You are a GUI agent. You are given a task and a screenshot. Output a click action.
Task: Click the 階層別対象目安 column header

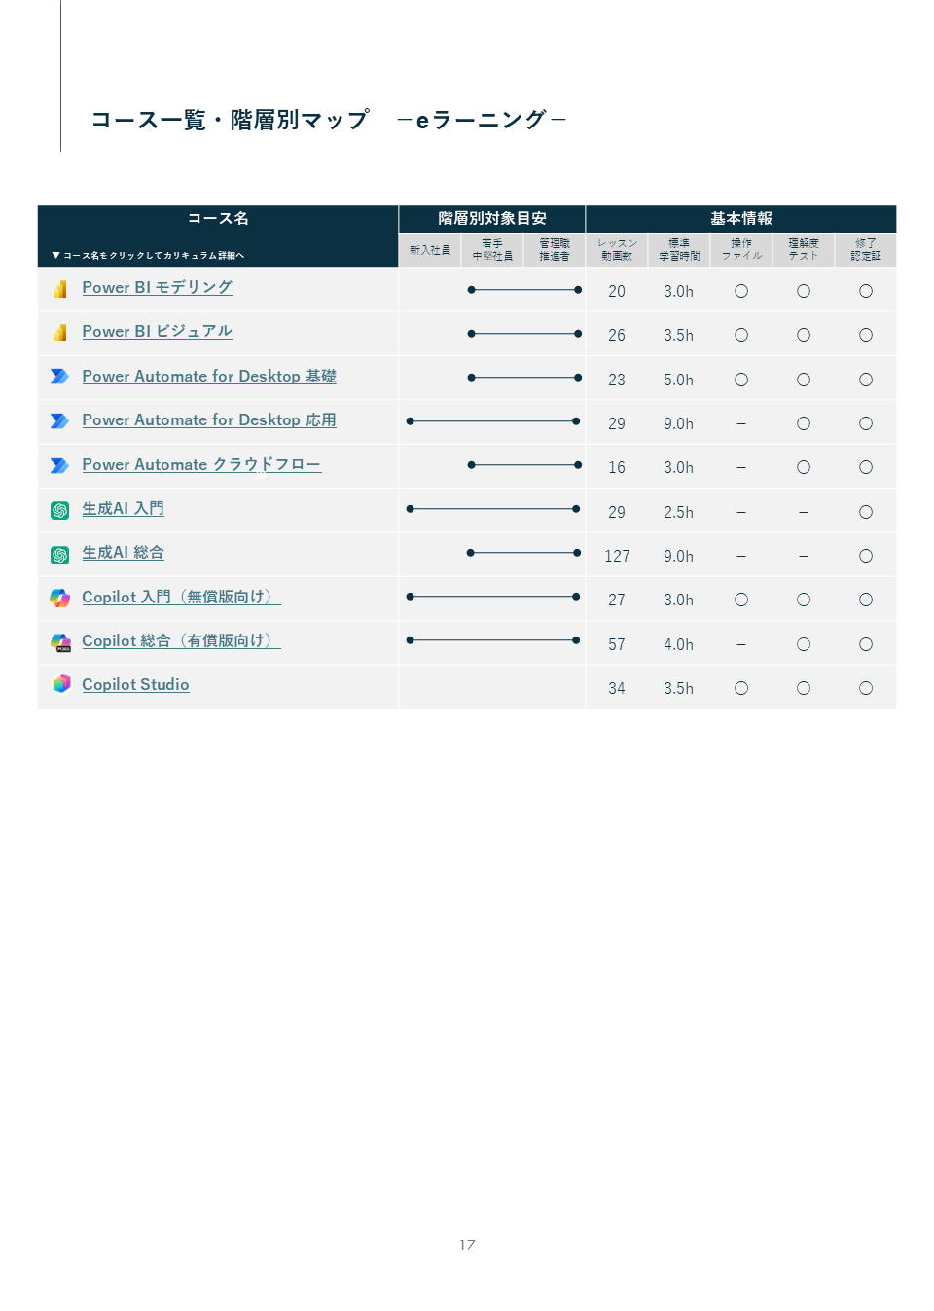491,219
